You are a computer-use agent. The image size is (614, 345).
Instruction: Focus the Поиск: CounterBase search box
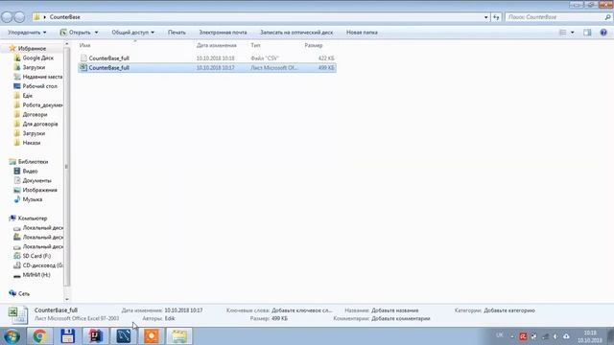[555, 17]
